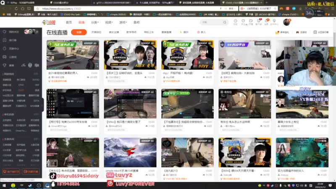Select the 天梯排位 filter pill
The width and height of the screenshot is (336, 189).
[x=96, y=32]
